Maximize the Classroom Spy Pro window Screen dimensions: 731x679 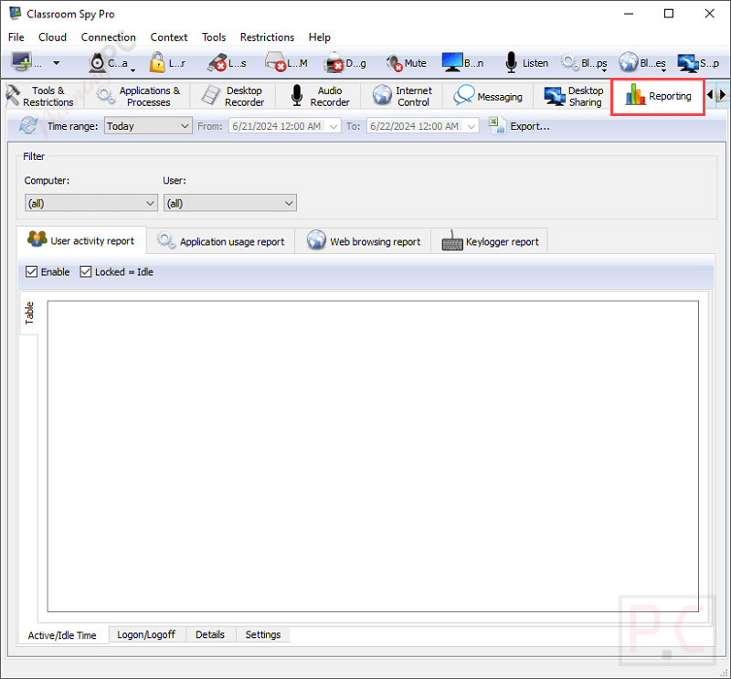pyautogui.click(x=669, y=14)
